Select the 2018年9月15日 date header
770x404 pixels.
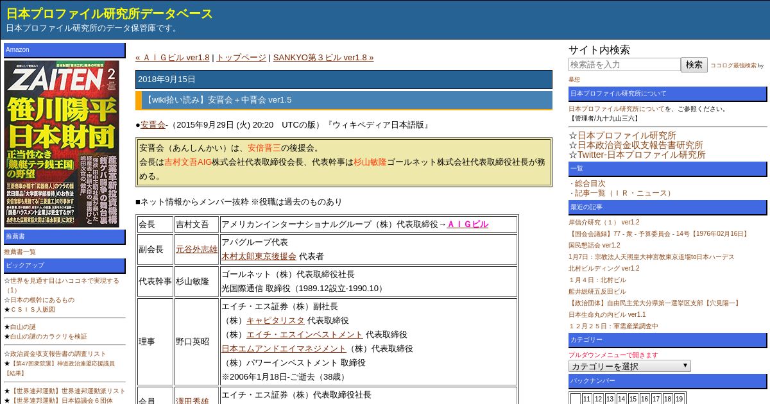tap(344, 80)
